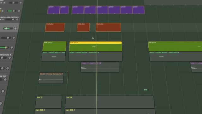Select the Video Game 3 track name
The width and height of the screenshot is (202, 114).
5,55
